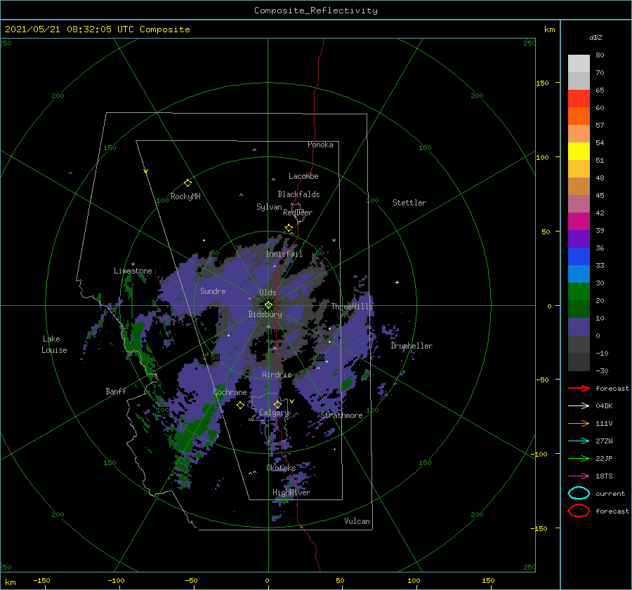Screen dimensions: 632x590
Task: Click the Innisfail city label
Action: point(284,254)
